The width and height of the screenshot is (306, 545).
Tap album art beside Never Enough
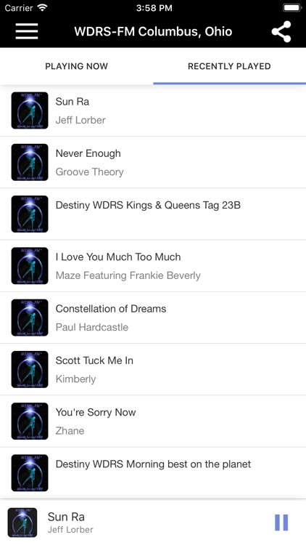coord(30,162)
